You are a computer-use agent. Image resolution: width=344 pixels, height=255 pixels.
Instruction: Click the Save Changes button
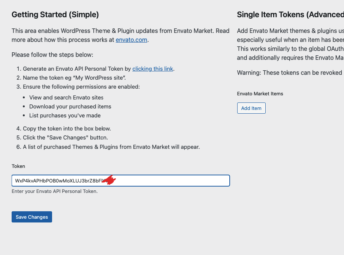pyautogui.click(x=32, y=217)
